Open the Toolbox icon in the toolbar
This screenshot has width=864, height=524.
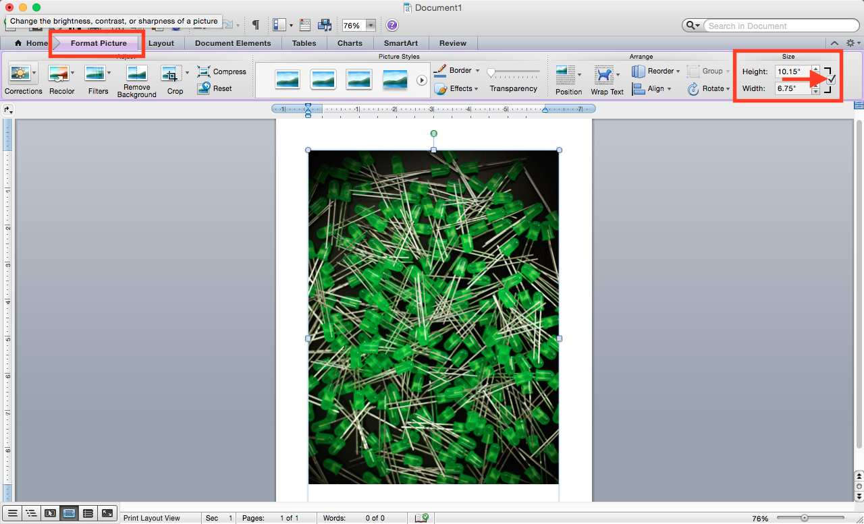304,25
